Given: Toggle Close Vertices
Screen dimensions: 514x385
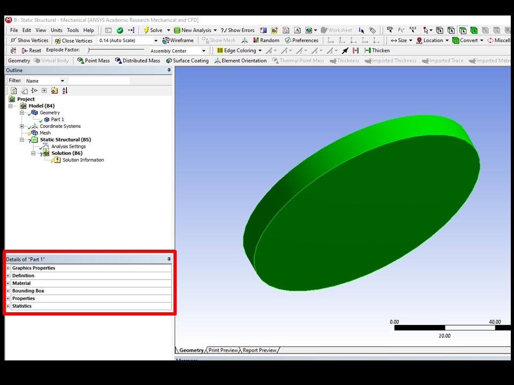Looking at the screenshot, I should click(x=73, y=41).
